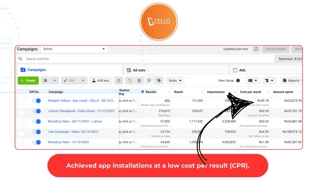The width and height of the screenshot is (316, 184).
Task: Open the duplicate options arrow
Action: click(54, 80)
